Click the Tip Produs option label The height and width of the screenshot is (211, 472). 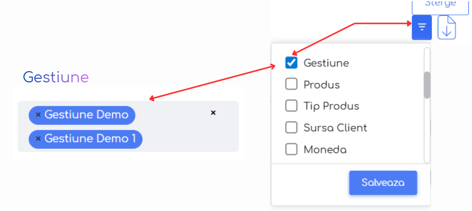(x=331, y=106)
